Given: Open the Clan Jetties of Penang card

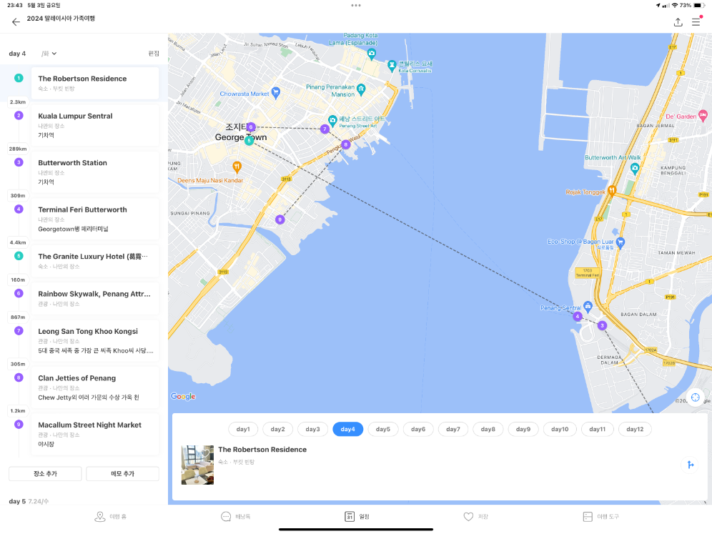Looking at the screenshot, I should 95,387.
